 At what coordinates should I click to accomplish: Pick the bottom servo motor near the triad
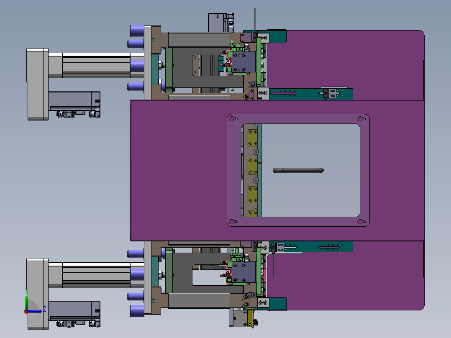point(74,311)
